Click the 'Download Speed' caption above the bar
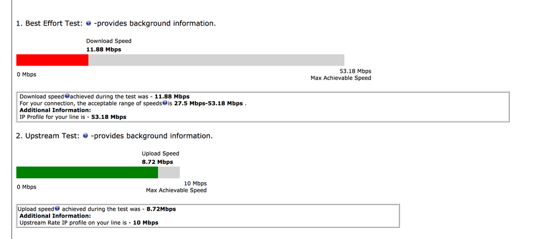The height and width of the screenshot is (239, 556). tap(109, 41)
